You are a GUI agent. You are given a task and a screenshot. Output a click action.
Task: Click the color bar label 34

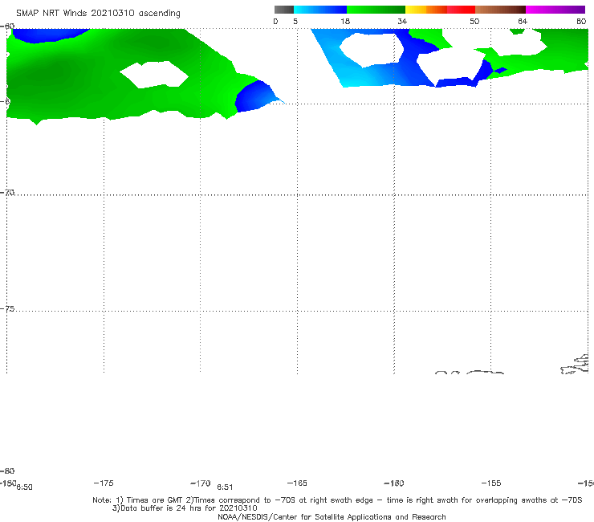(x=402, y=21)
